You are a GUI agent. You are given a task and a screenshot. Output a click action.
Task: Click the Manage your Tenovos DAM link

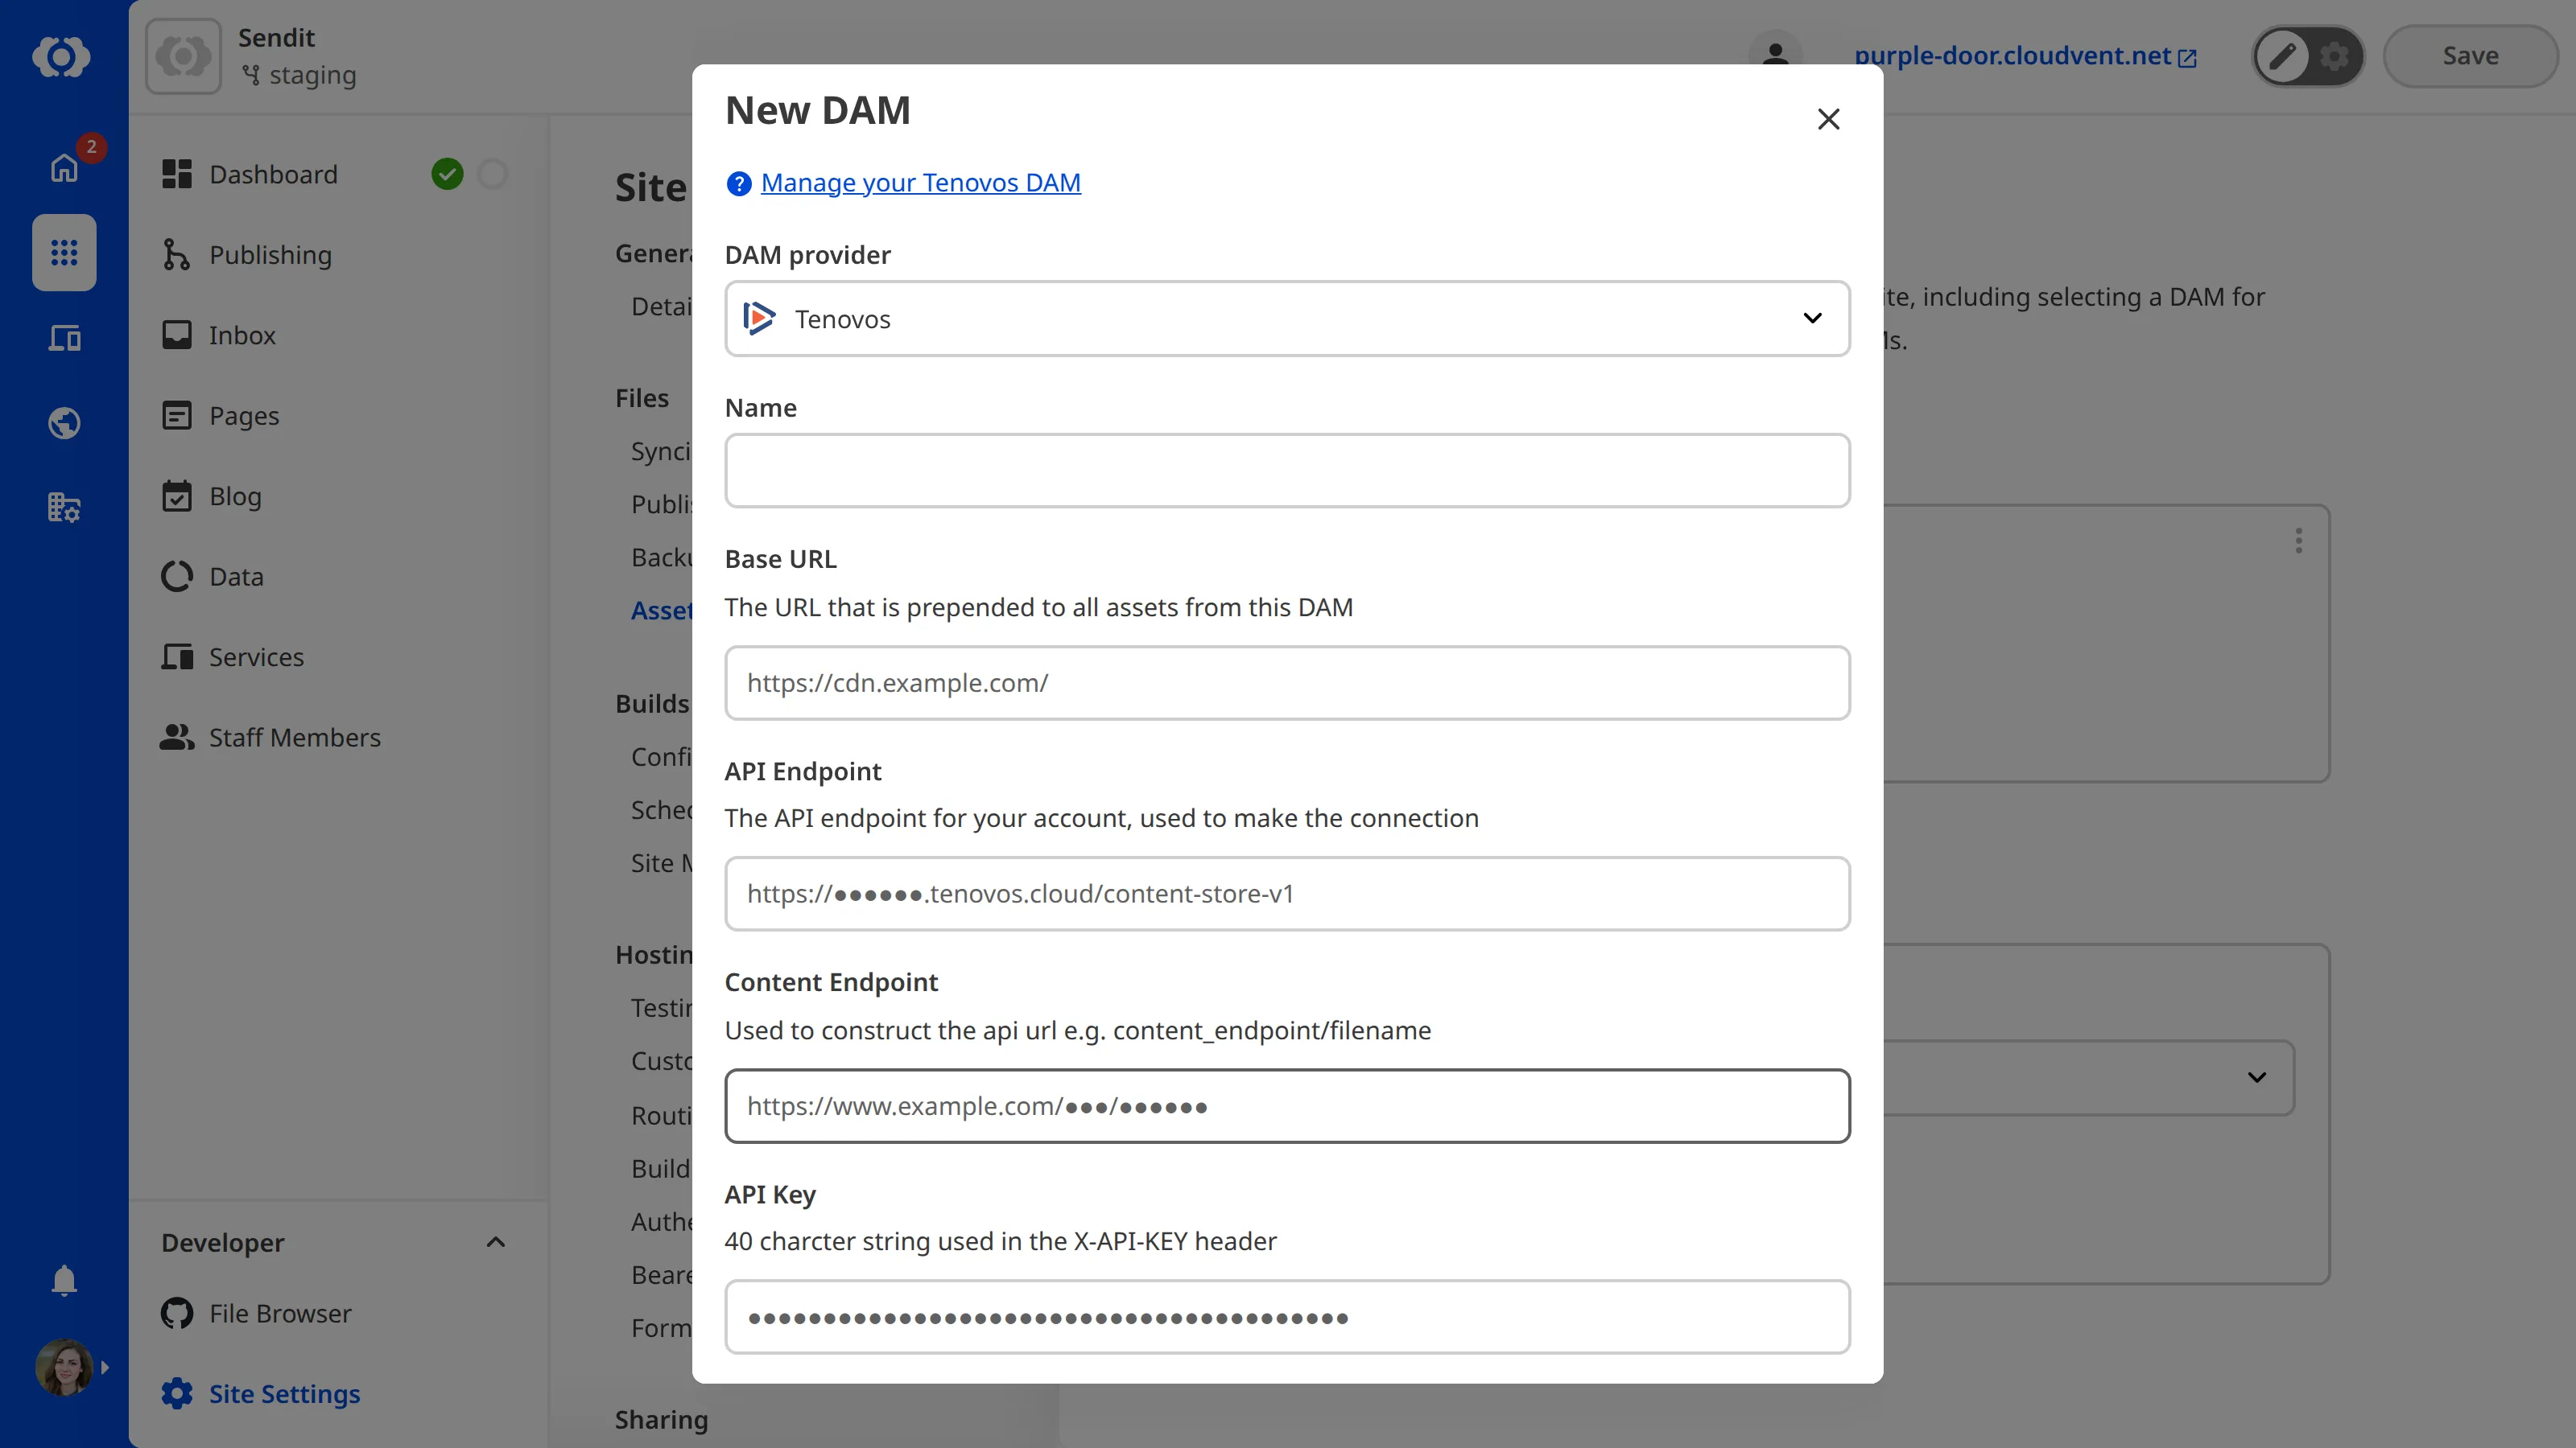(x=920, y=183)
